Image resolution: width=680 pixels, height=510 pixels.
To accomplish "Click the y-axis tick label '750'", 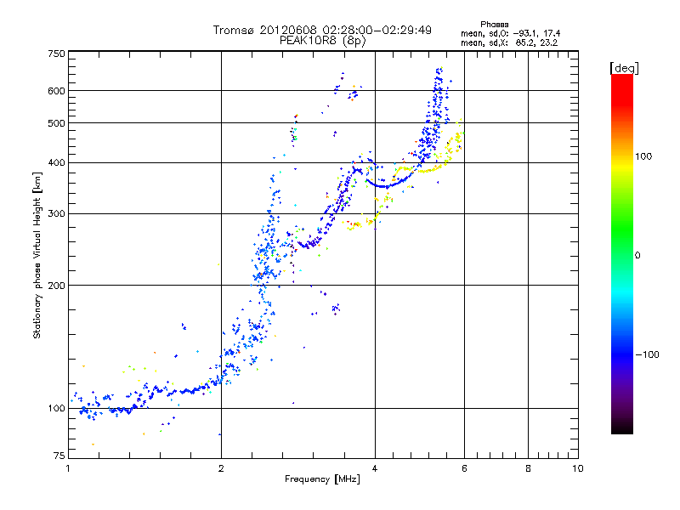I will click(x=56, y=54).
